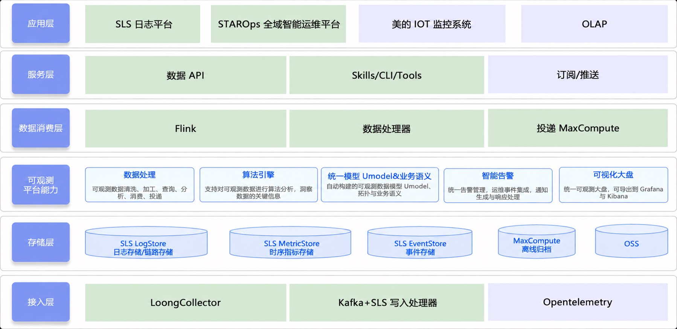Select the 投递 MaxCompute block
677x329 pixels.
(578, 128)
